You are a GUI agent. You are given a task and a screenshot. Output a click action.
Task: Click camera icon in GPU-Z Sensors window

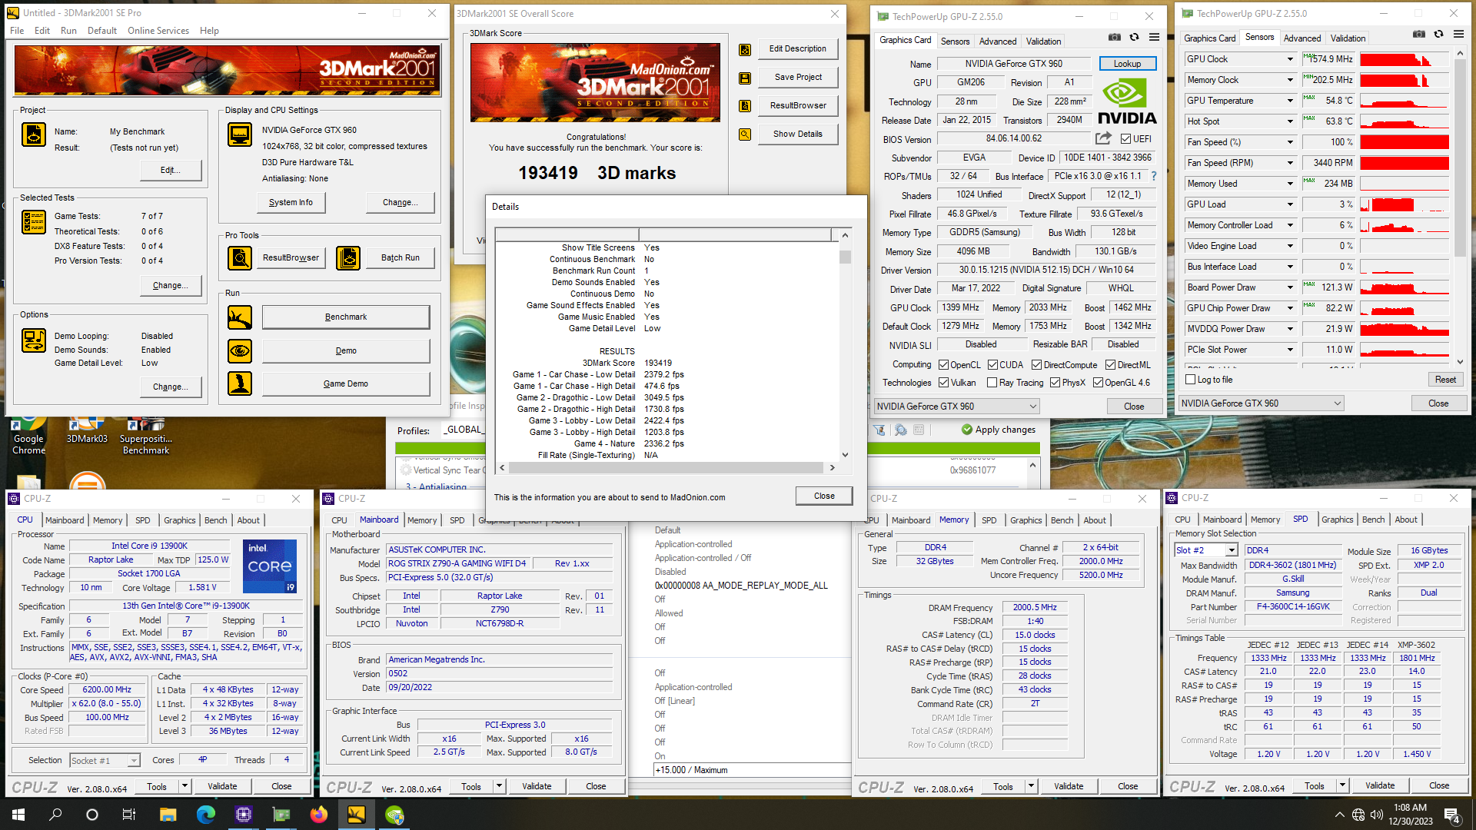(x=1419, y=34)
